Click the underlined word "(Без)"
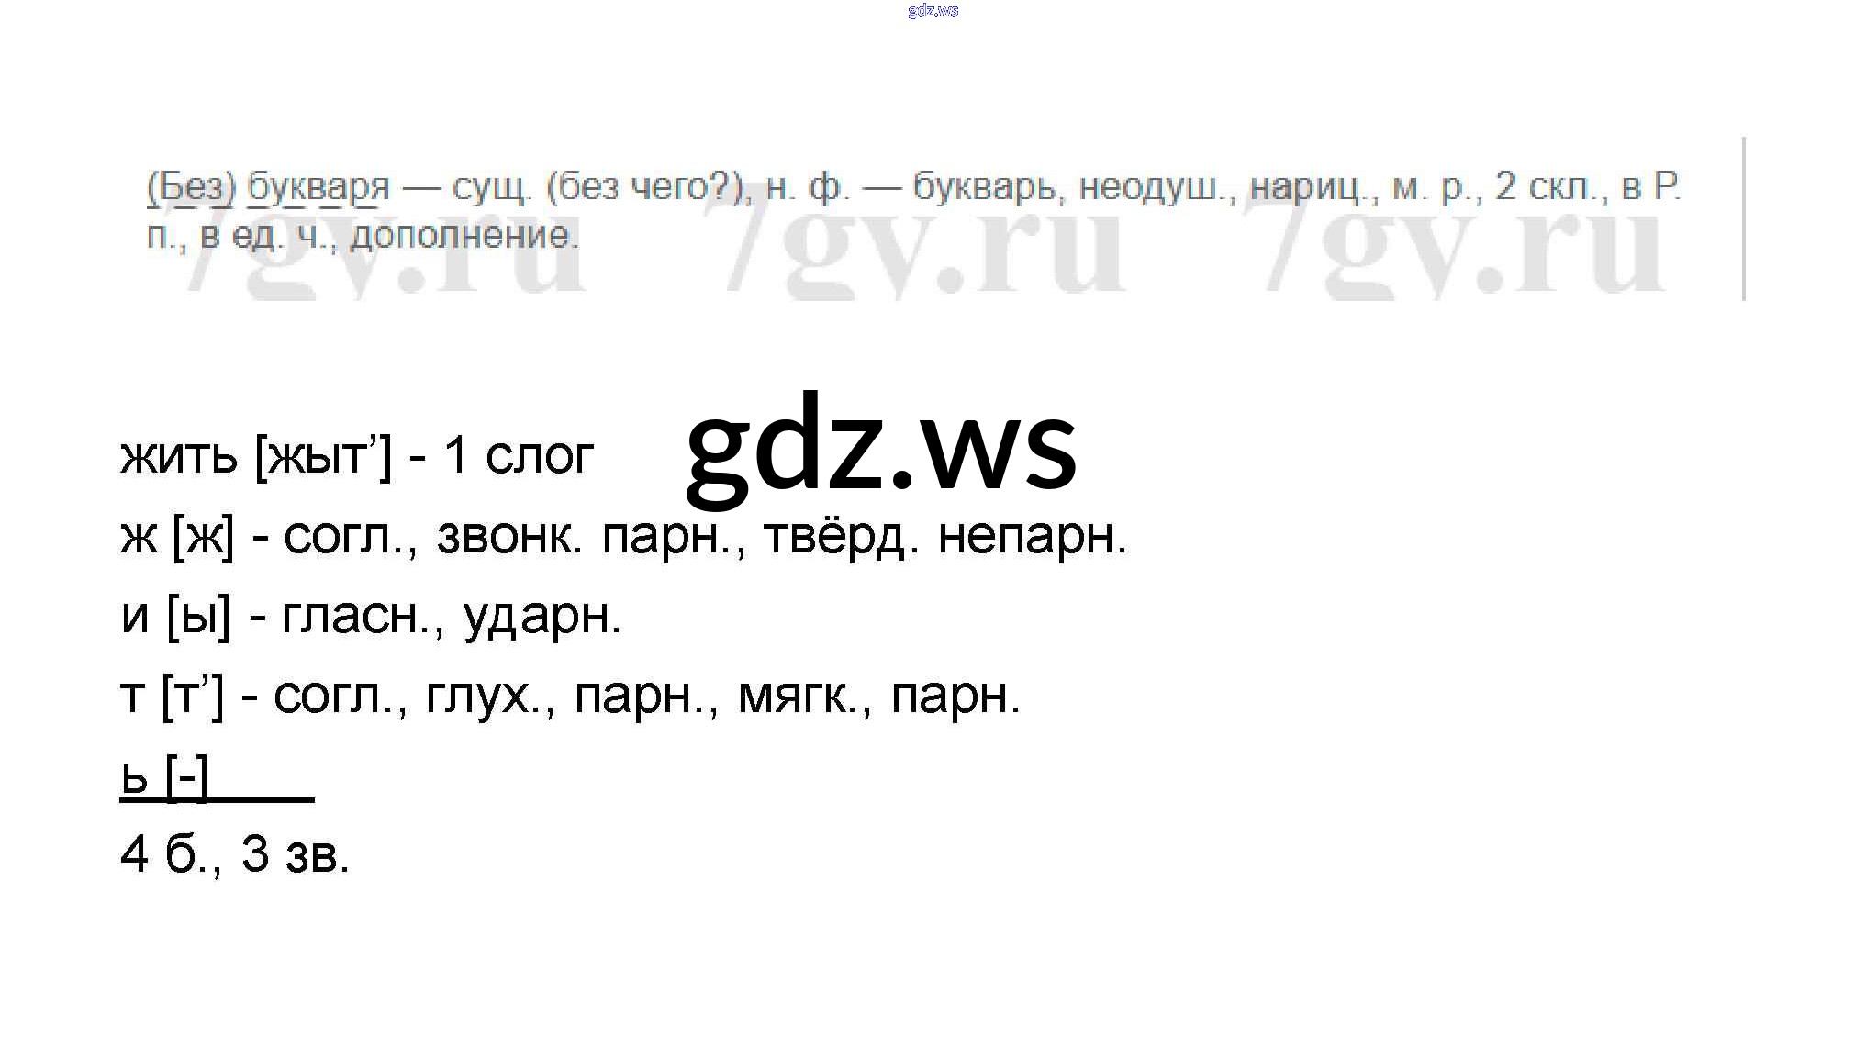Screen dimensions: 1866x1048 click(191, 187)
